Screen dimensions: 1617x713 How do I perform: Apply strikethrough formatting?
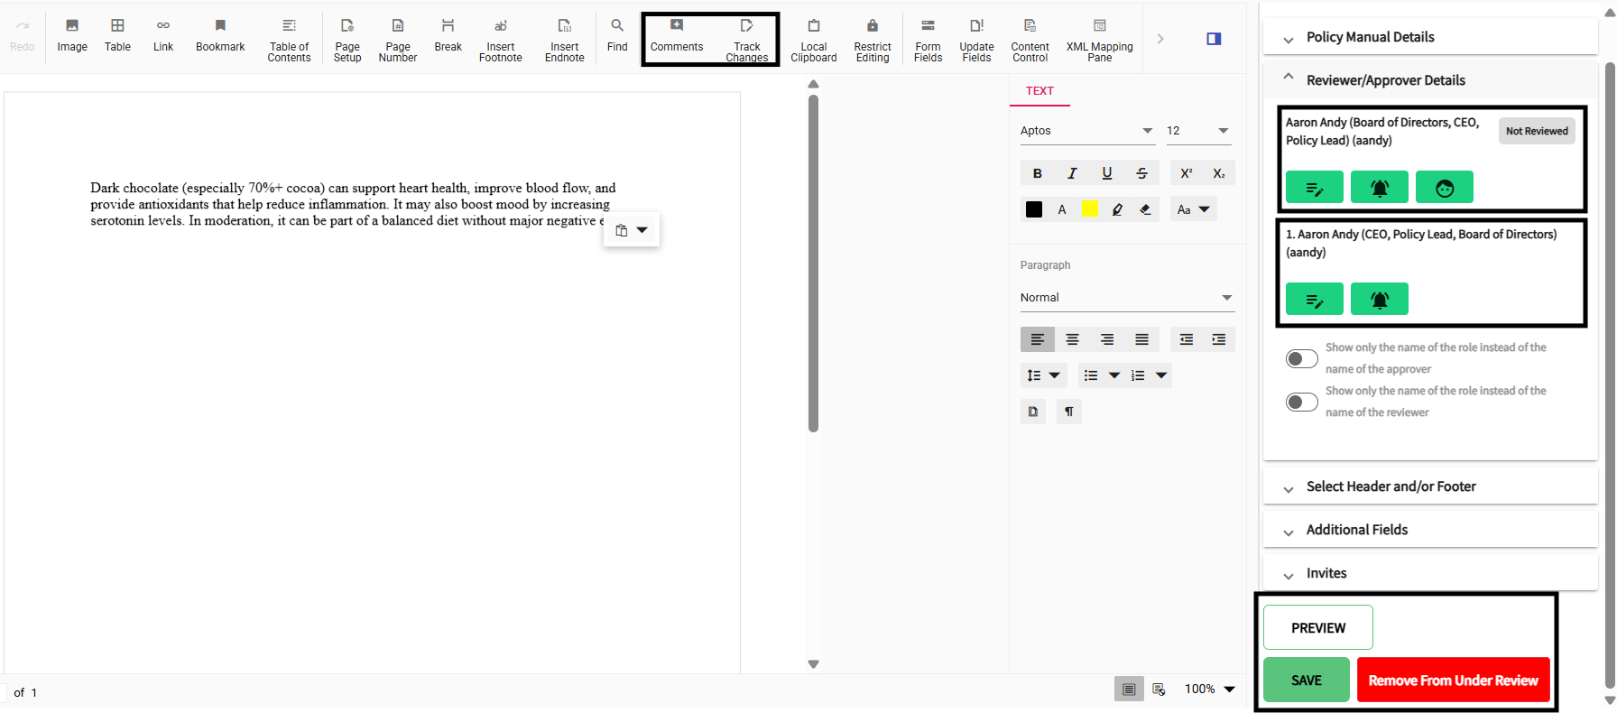point(1141,173)
